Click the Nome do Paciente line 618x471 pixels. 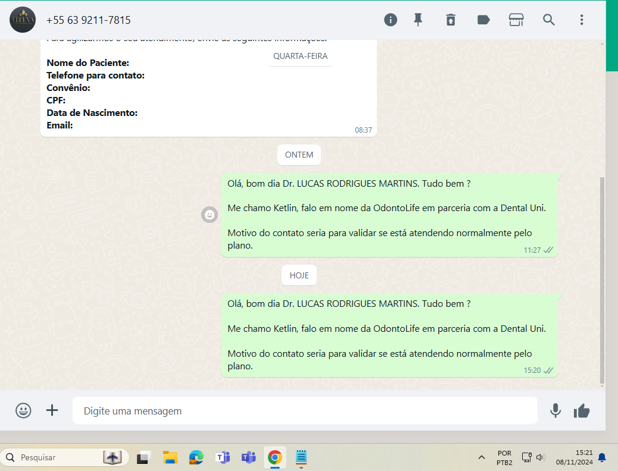click(x=88, y=62)
